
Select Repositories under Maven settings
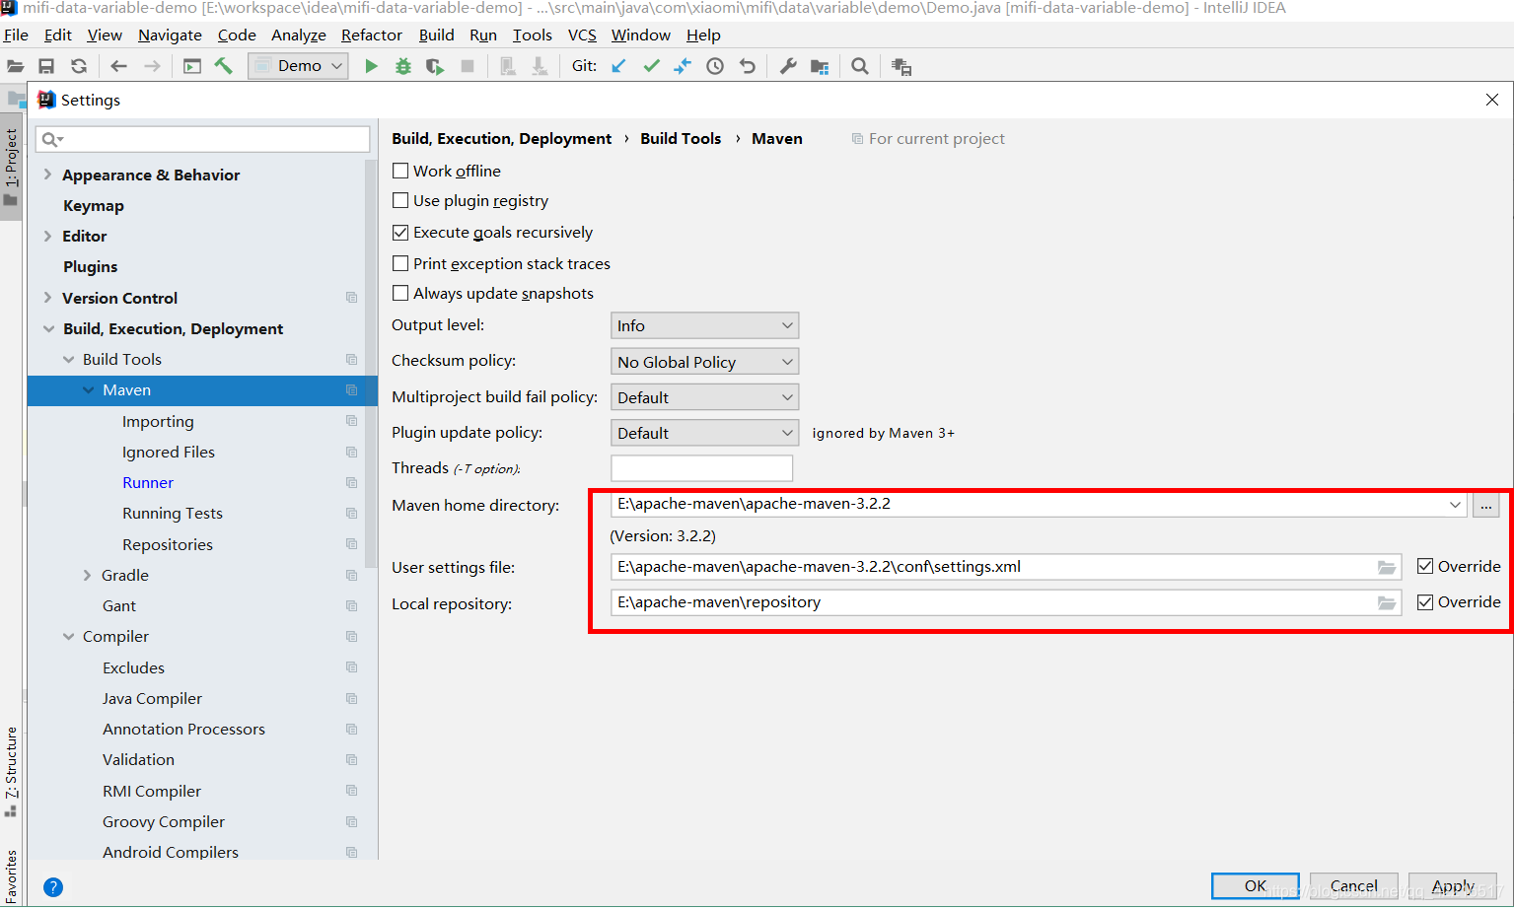coord(168,544)
